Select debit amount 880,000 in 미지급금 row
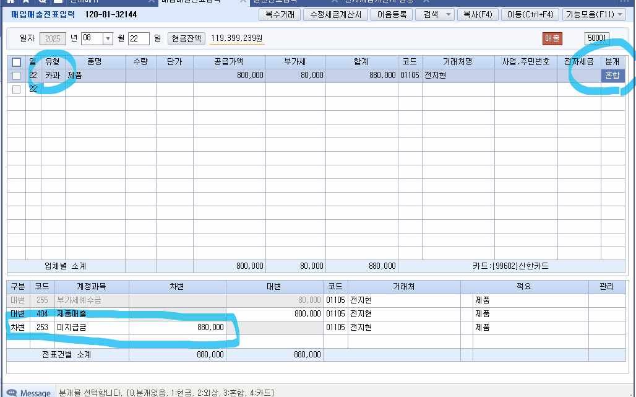 point(178,328)
